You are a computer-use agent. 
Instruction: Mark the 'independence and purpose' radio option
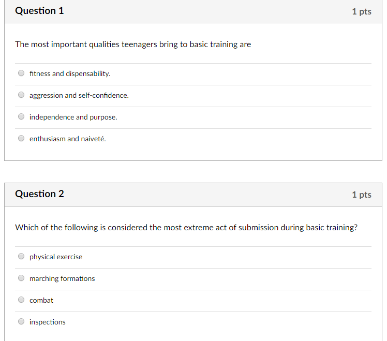[x=21, y=116]
